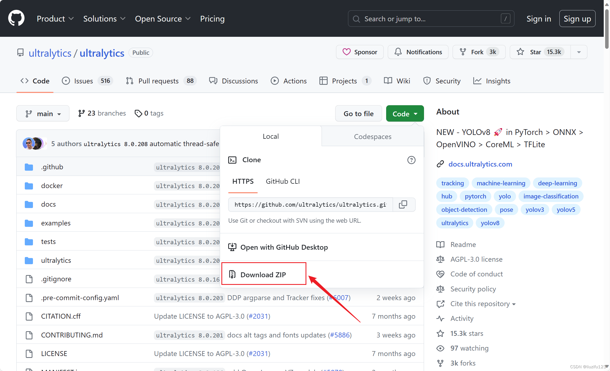Click the Sponsor heart button
The image size is (610, 371).
click(x=360, y=52)
